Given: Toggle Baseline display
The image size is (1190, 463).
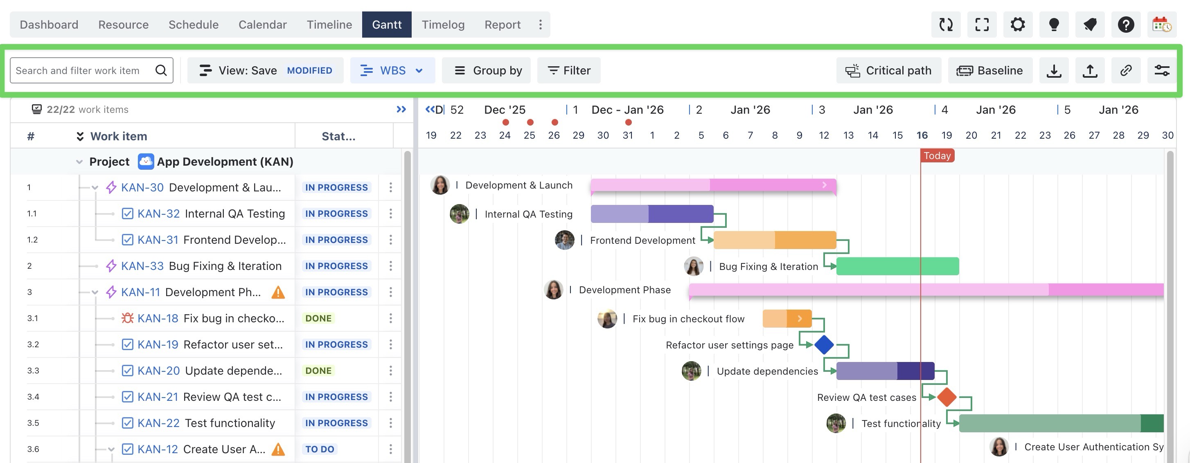Looking at the screenshot, I should [x=990, y=71].
